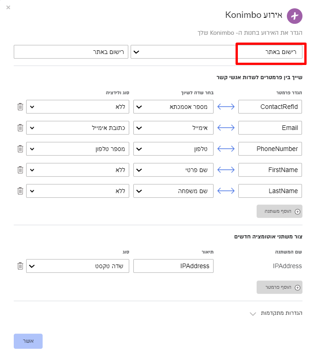313x351 pixels.
Task: Click the שייך בין פרמטרים section heading
Action: (x=259, y=77)
